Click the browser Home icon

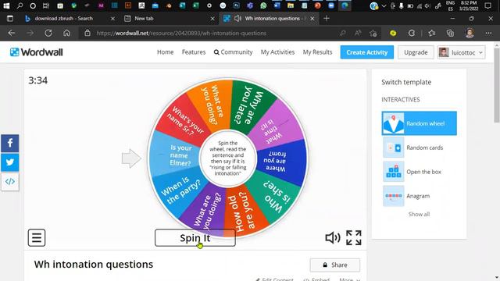66,33
